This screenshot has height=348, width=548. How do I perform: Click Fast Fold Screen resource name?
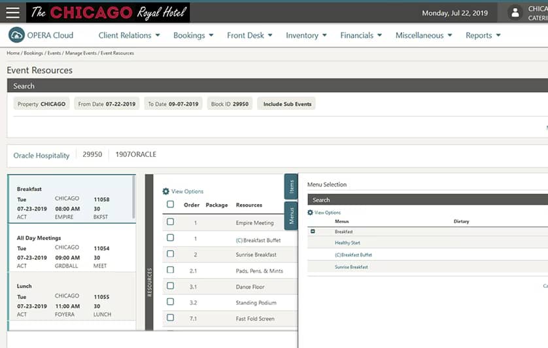pos(255,319)
